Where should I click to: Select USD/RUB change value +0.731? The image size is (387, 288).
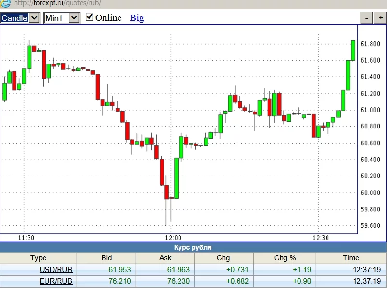click(x=237, y=269)
